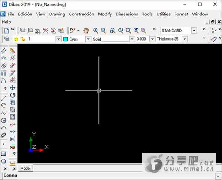Open the Format menu
This screenshot has width=222, height=180.
[x=181, y=14]
